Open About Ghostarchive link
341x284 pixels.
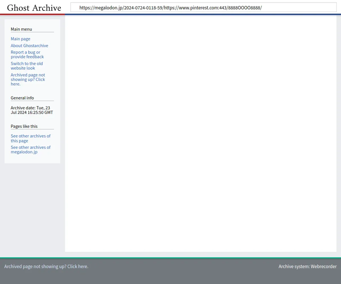coord(30,46)
